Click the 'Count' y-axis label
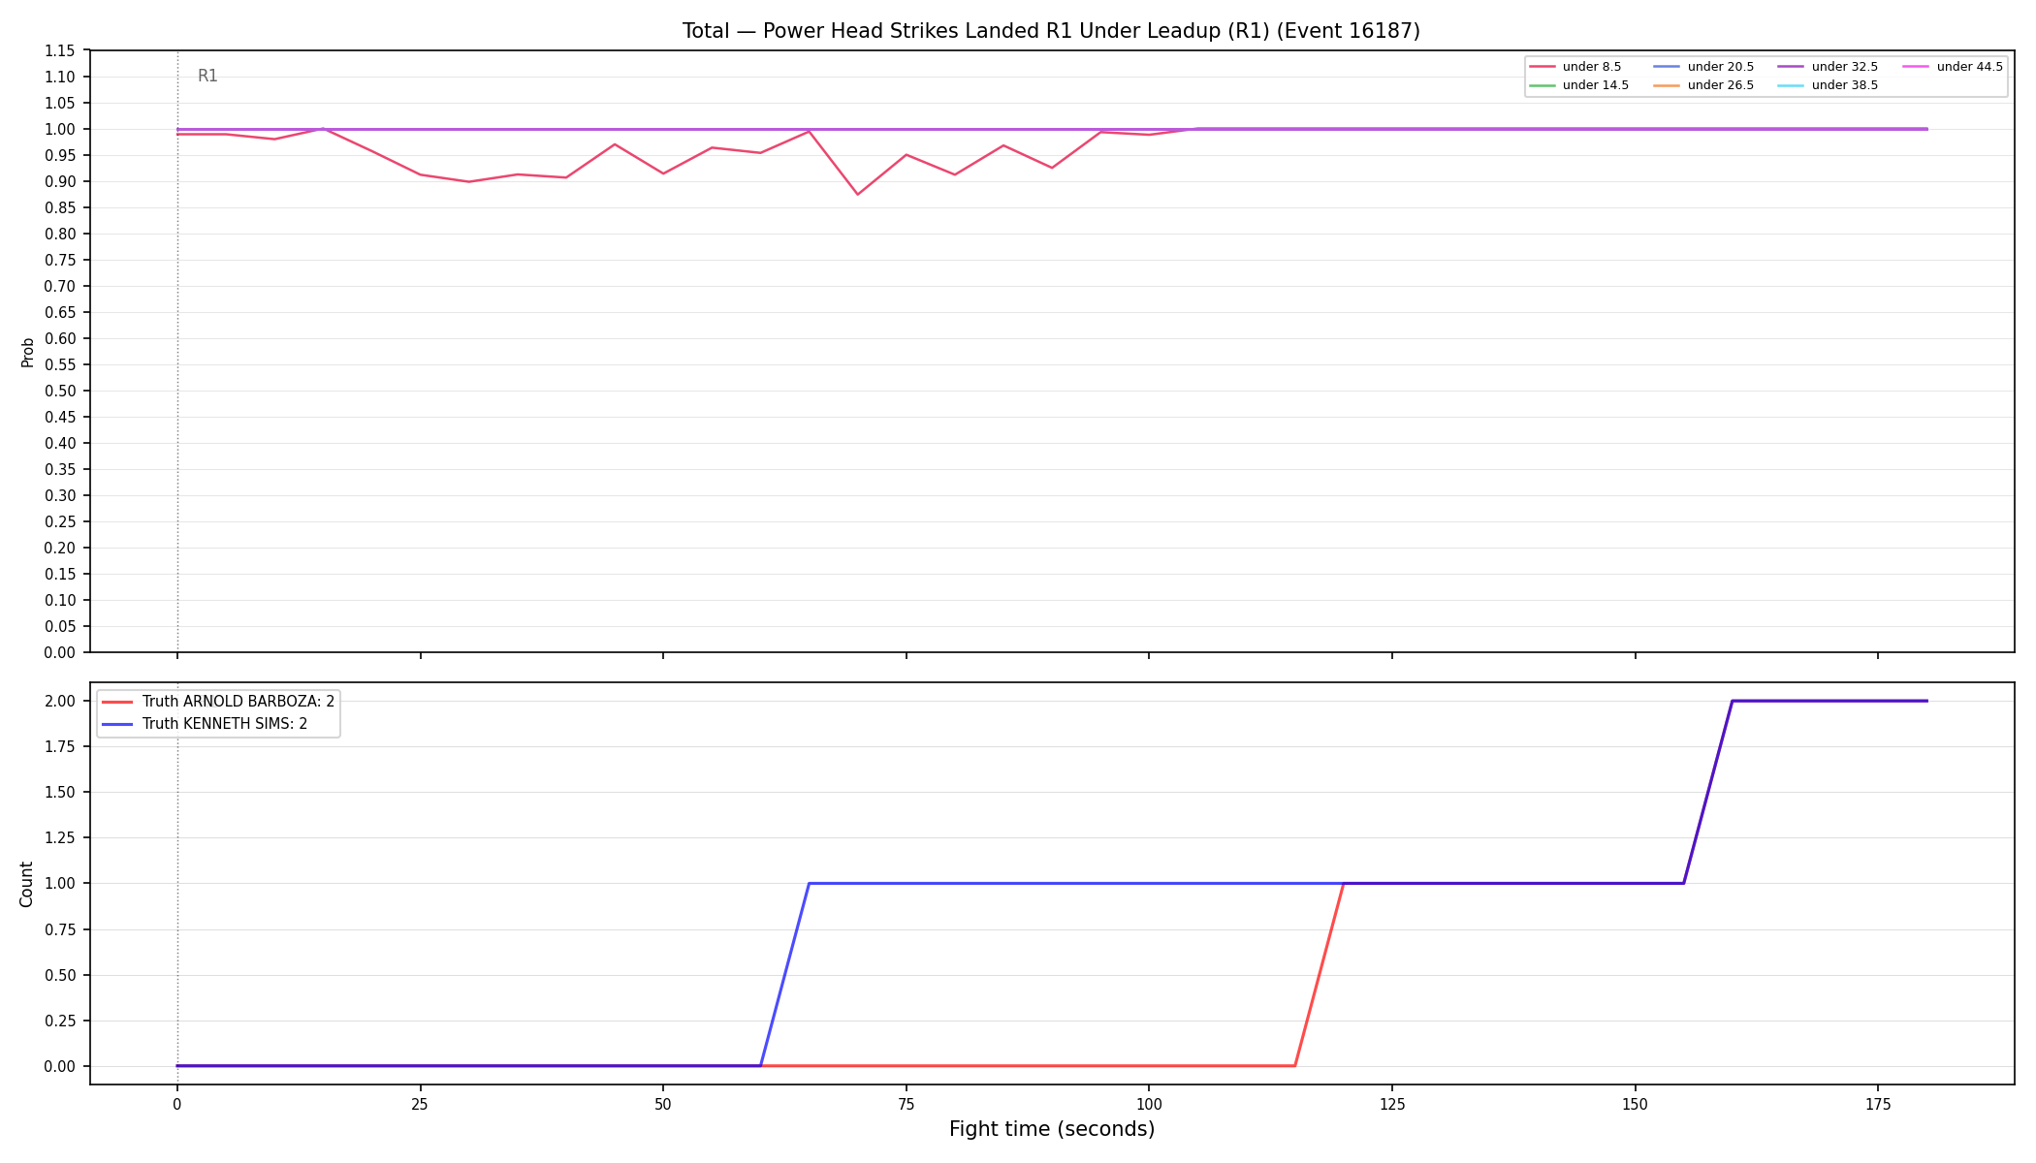 pos(26,884)
